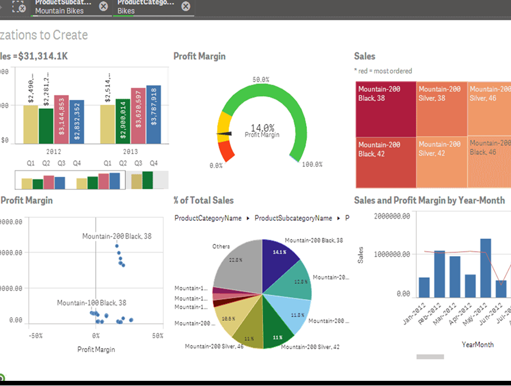
Task: Remove the Bikes category selection filter
Action: click(185, 6)
